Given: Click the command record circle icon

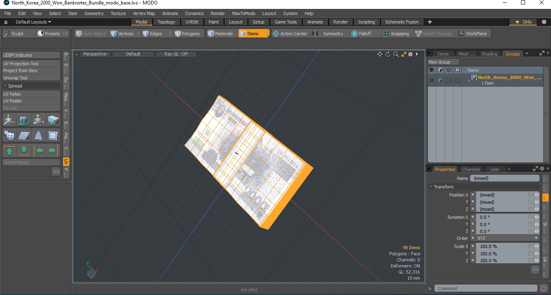Looking at the screenshot, I should click(544, 289).
